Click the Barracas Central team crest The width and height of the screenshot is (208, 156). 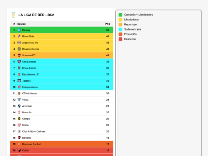click(19, 144)
